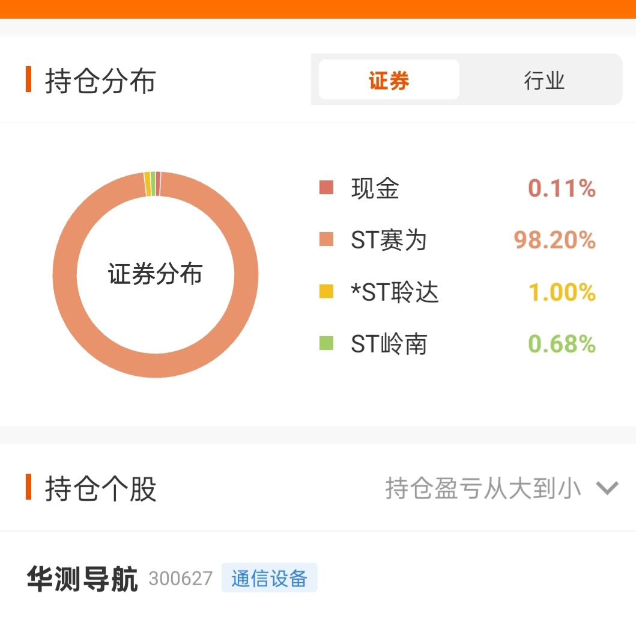Open 华测导航 stock details
Screen dimensions: 636x617
pos(82,579)
